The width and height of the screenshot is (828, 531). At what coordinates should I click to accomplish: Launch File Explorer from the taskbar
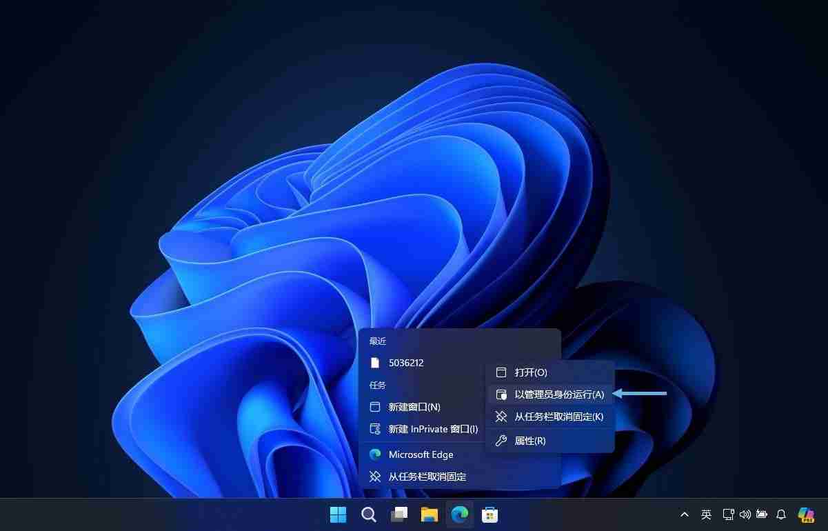pyautogui.click(x=429, y=514)
